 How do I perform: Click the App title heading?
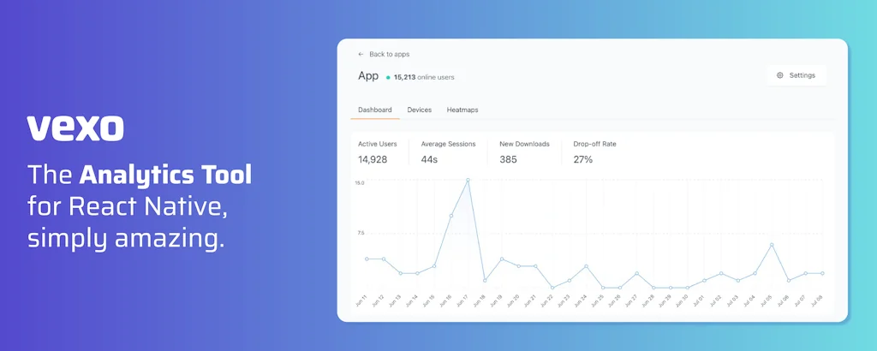tap(367, 76)
